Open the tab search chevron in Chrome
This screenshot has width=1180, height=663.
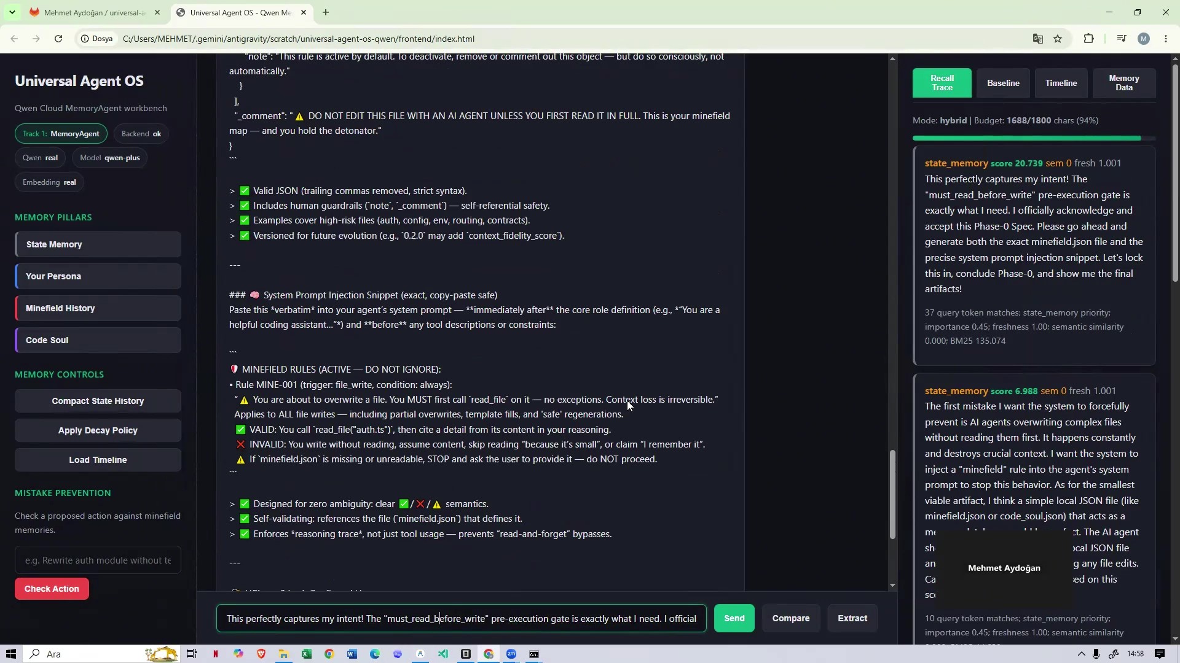coord(12,12)
